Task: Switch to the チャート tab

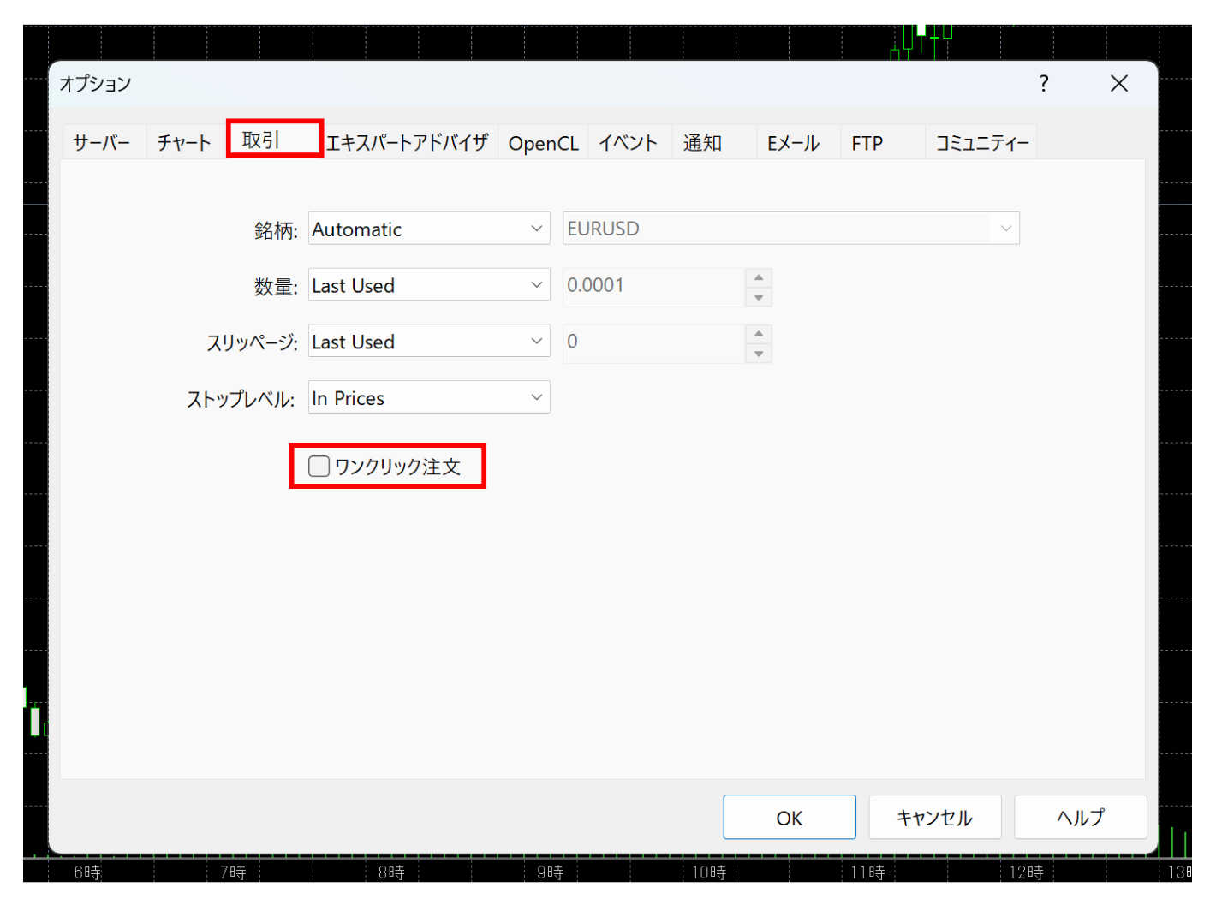Action: [183, 142]
